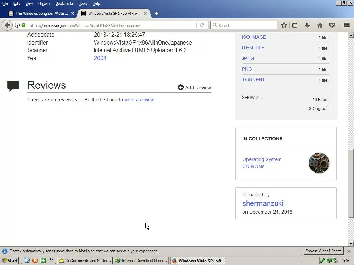Screen dimensions: 354x265
Task: Click the vertical scrollbar thumb
Action: [351, 184]
